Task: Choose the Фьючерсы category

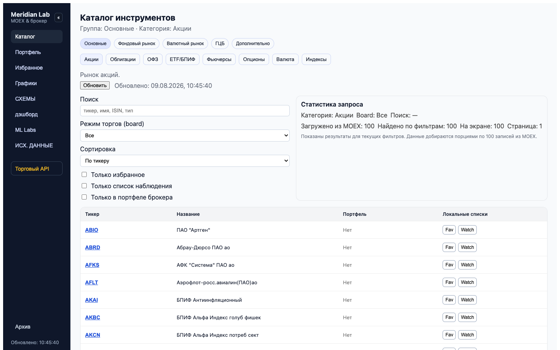Action: click(219, 59)
